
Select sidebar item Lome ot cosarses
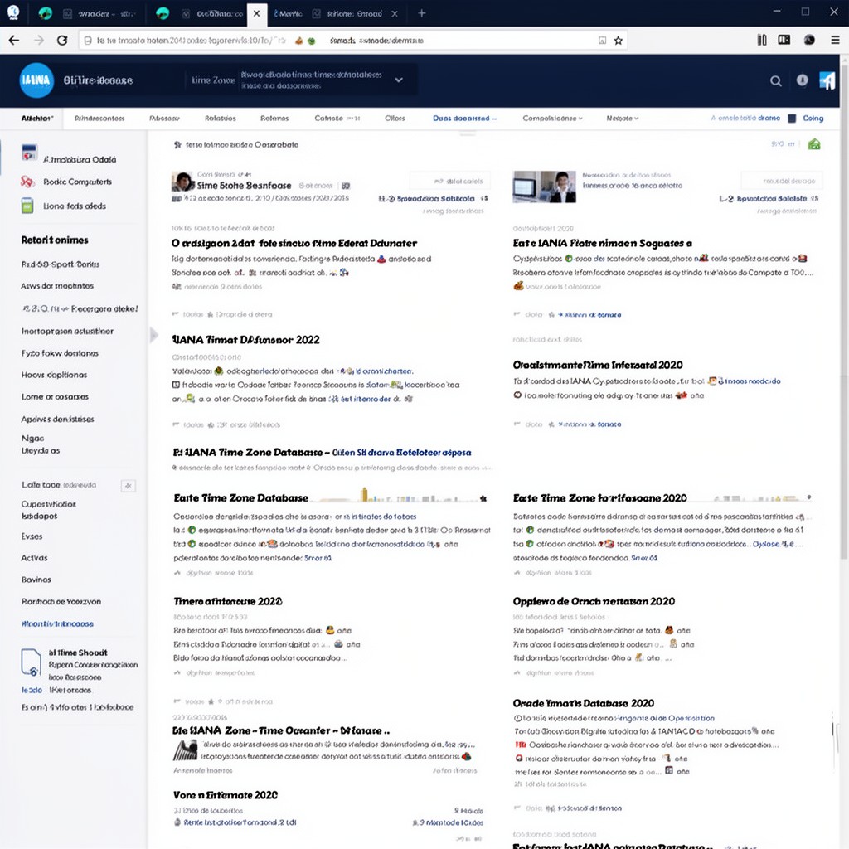tap(55, 396)
